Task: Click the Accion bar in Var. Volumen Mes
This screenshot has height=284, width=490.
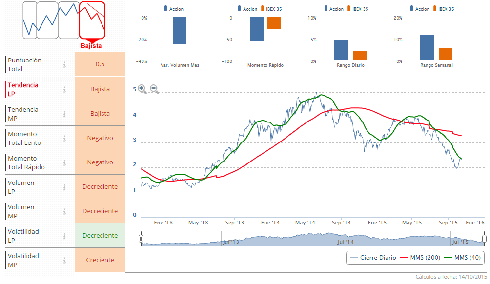Action: click(179, 31)
